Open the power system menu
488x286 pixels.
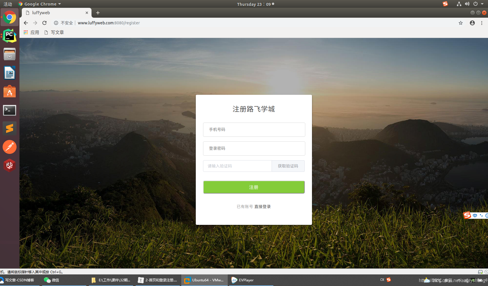pyautogui.click(x=476, y=4)
